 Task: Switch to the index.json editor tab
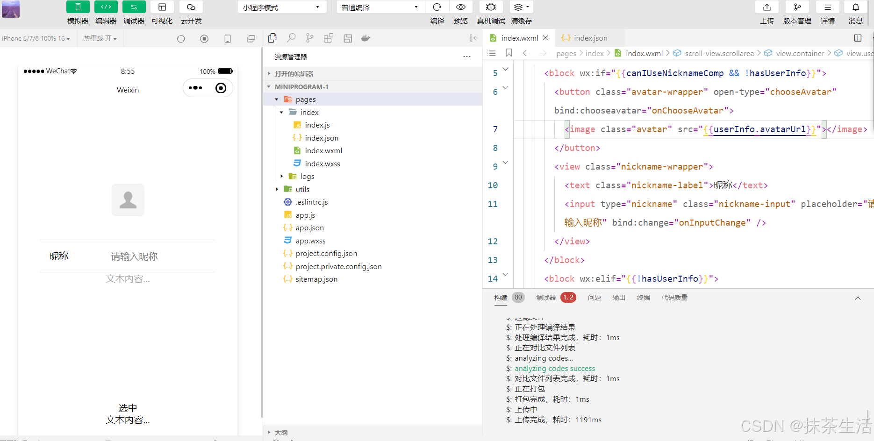coord(590,38)
